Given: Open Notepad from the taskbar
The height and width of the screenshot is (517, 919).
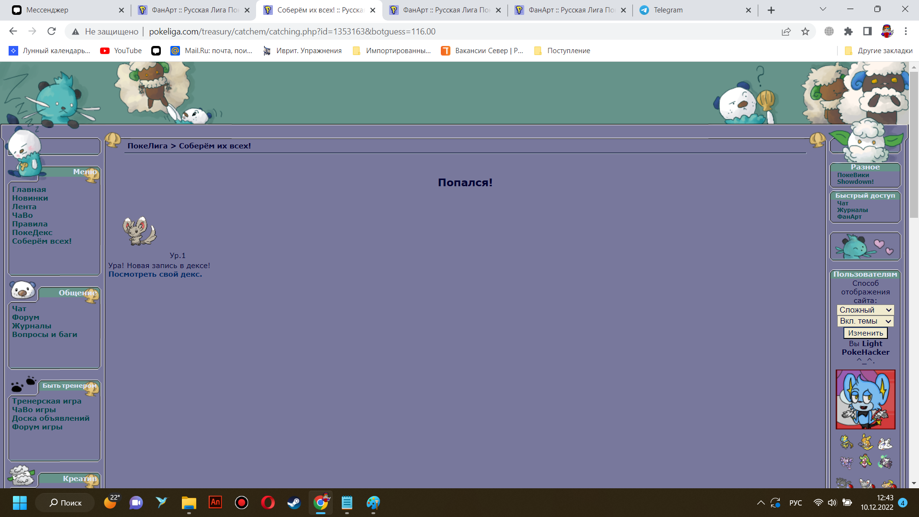Looking at the screenshot, I should [347, 503].
